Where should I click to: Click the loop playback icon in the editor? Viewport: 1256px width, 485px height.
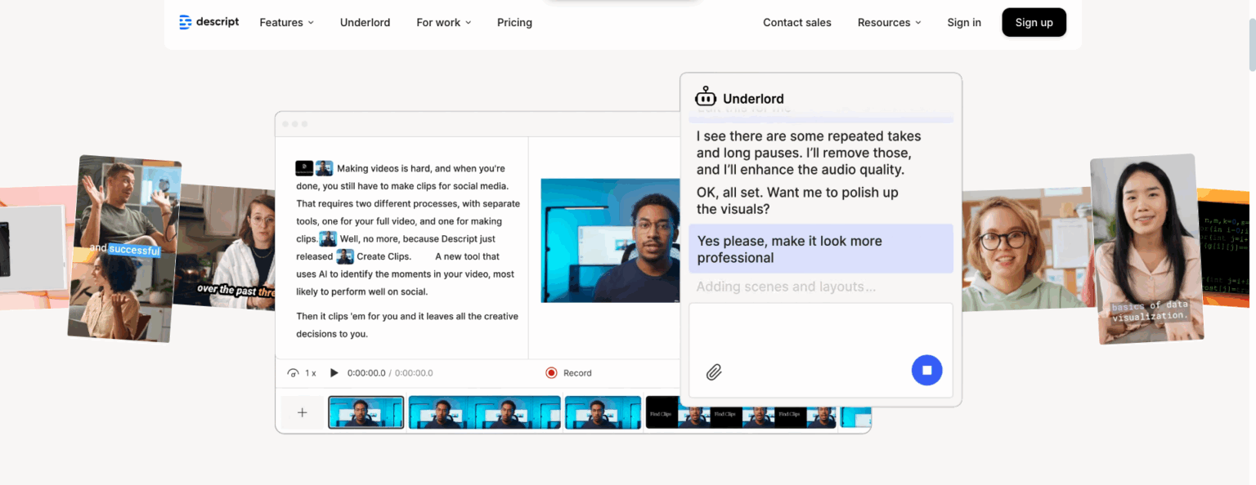293,372
